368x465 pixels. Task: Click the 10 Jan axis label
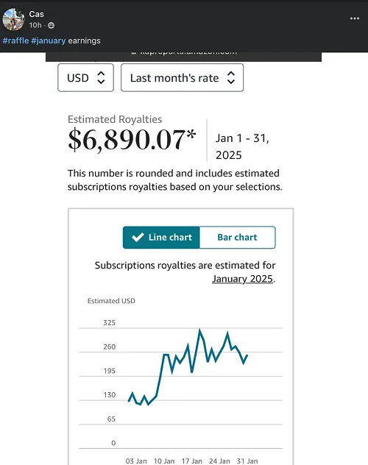point(164,461)
